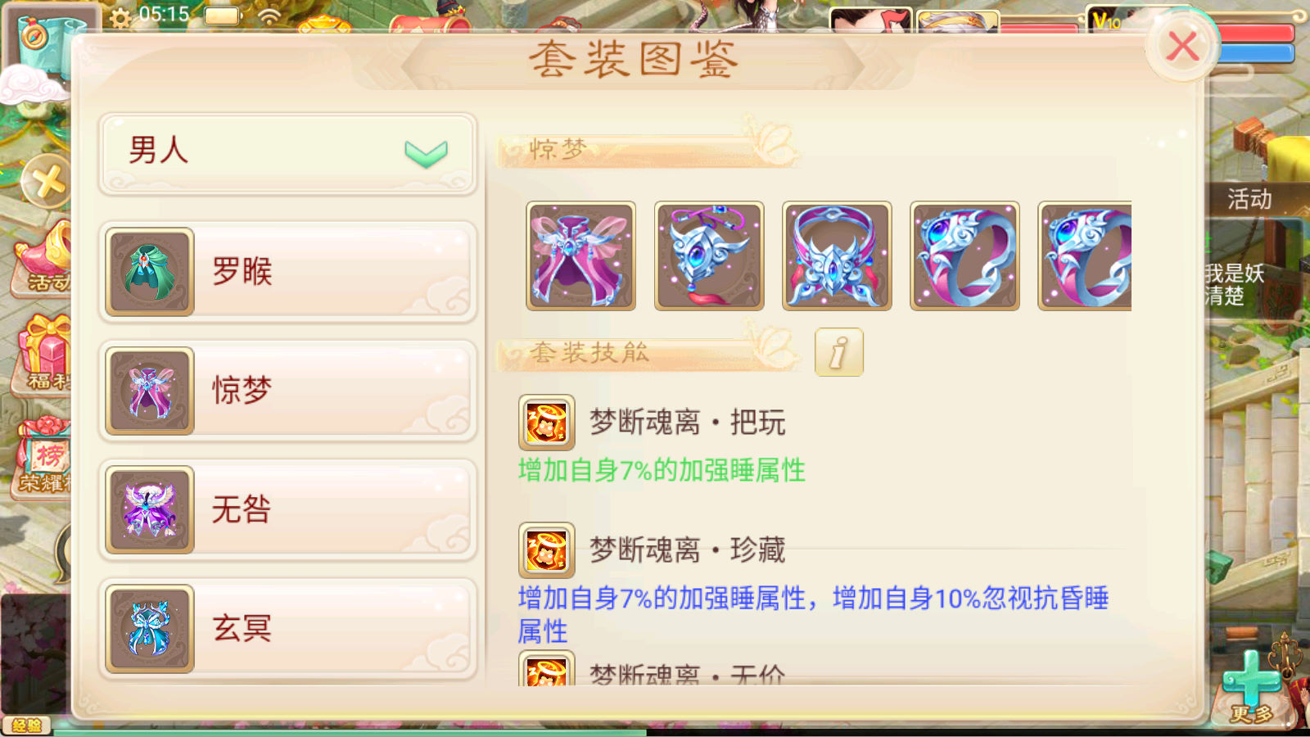The image size is (1310, 737).
Task: Click the green chevron arrow in dropdown
Action: 426,153
